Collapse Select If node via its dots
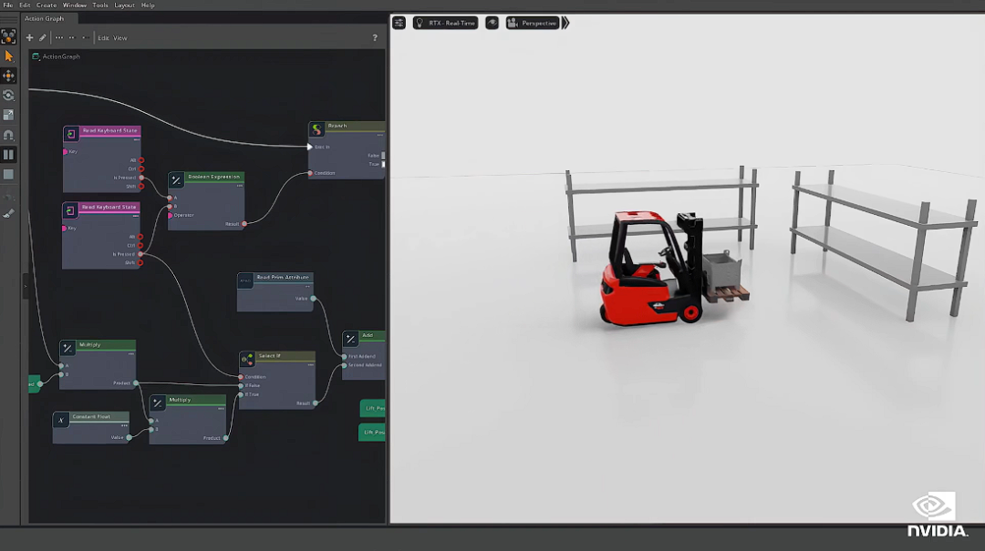Image resolution: width=985 pixels, height=551 pixels. click(x=310, y=364)
